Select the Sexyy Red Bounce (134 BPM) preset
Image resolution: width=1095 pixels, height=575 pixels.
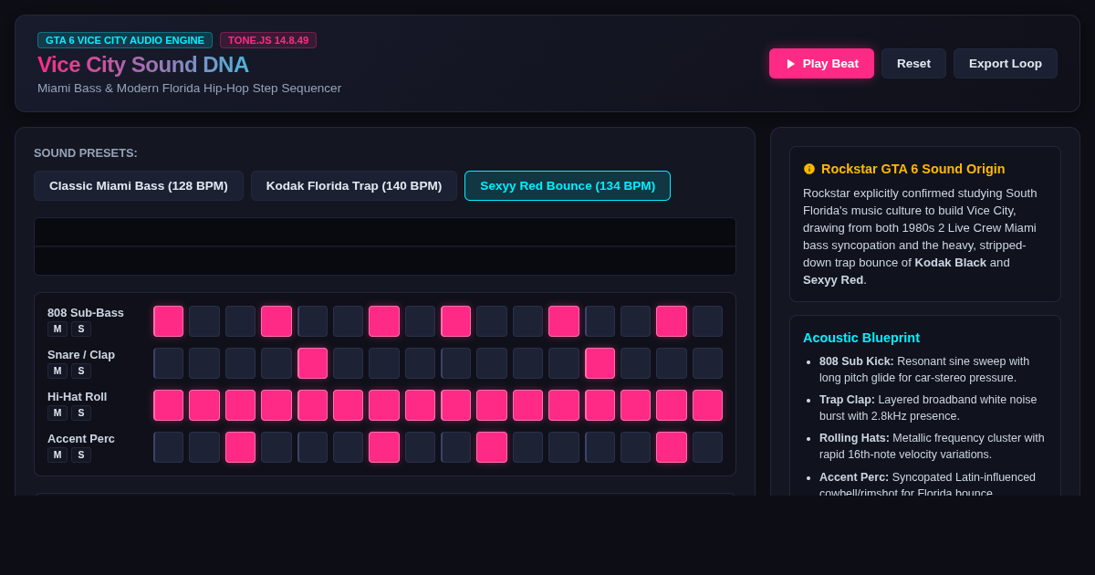[568, 186]
